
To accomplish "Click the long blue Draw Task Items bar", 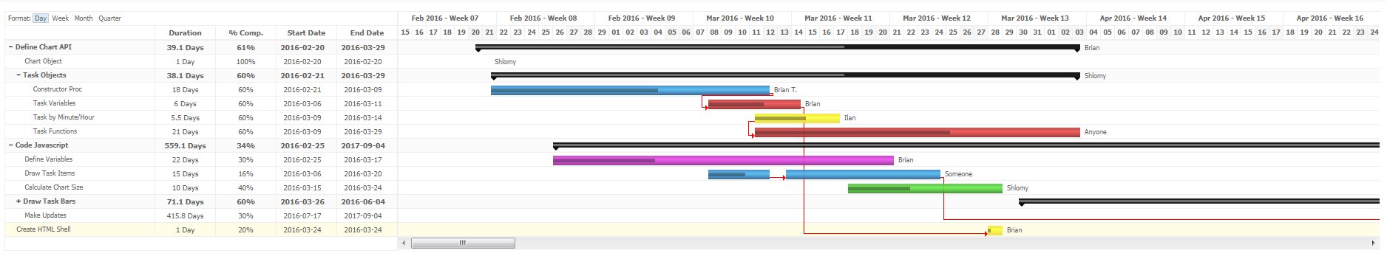I will pyautogui.click(x=863, y=174).
